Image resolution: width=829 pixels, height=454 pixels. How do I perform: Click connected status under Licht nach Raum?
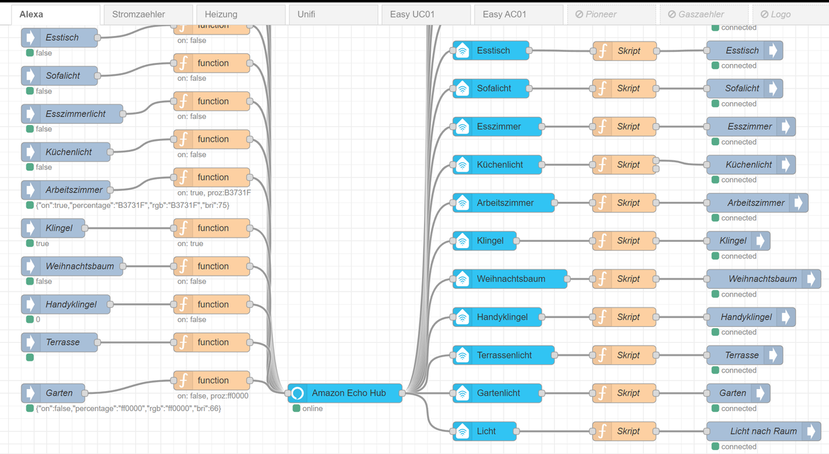pos(734,446)
